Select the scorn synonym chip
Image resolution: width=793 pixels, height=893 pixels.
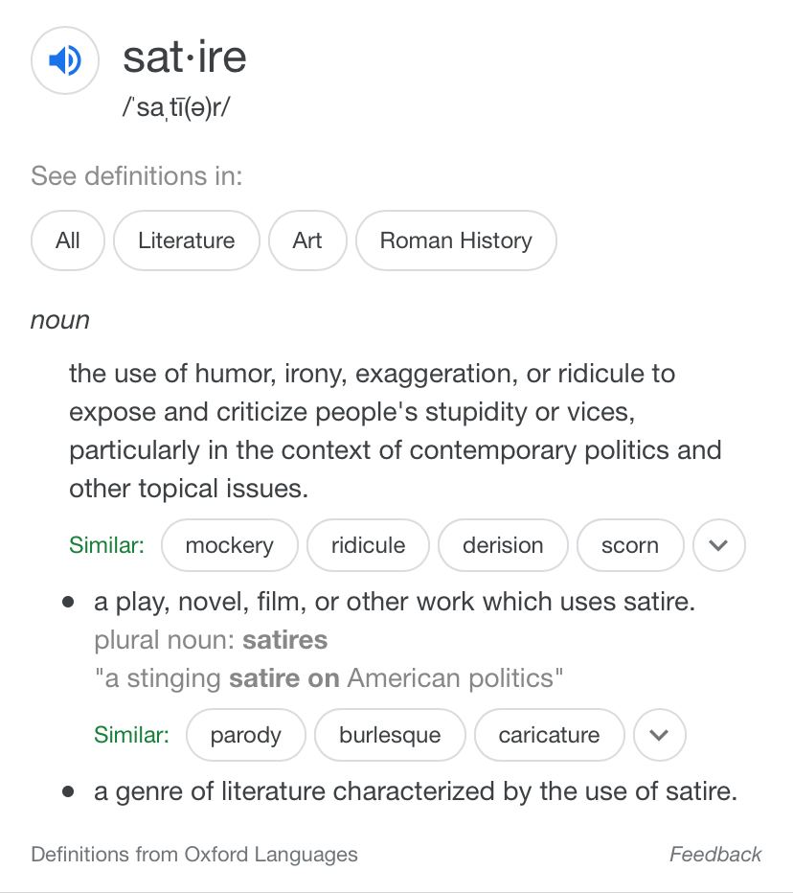click(629, 544)
